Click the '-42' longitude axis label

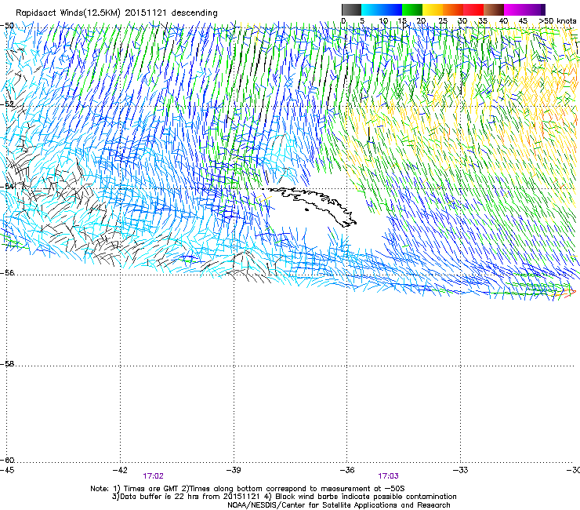pos(120,470)
